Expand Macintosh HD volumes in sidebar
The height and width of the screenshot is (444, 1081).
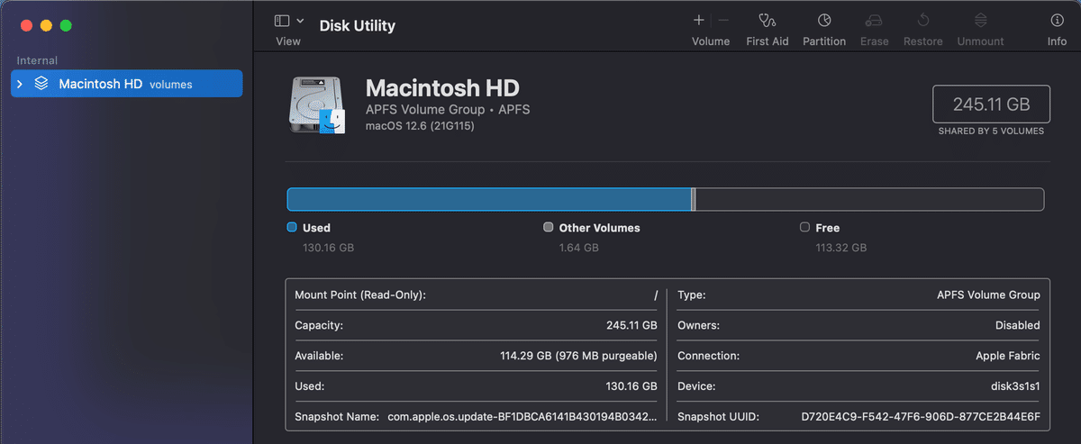(x=20, y=84)
